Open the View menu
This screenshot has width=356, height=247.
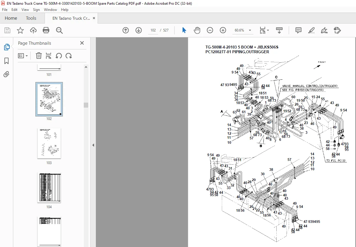(25, 10)
